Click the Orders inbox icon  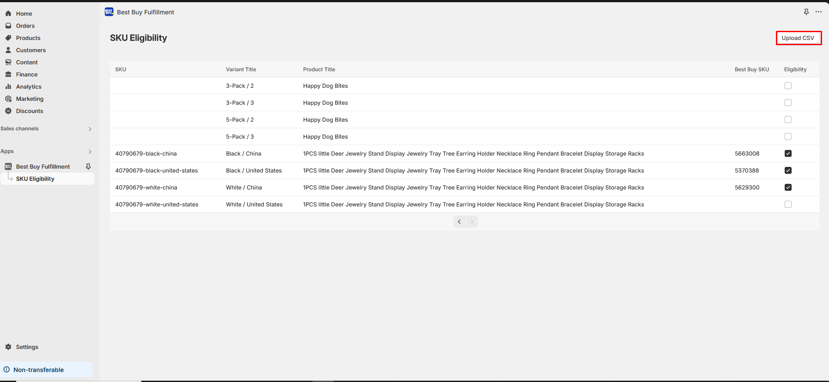[8, 26]
